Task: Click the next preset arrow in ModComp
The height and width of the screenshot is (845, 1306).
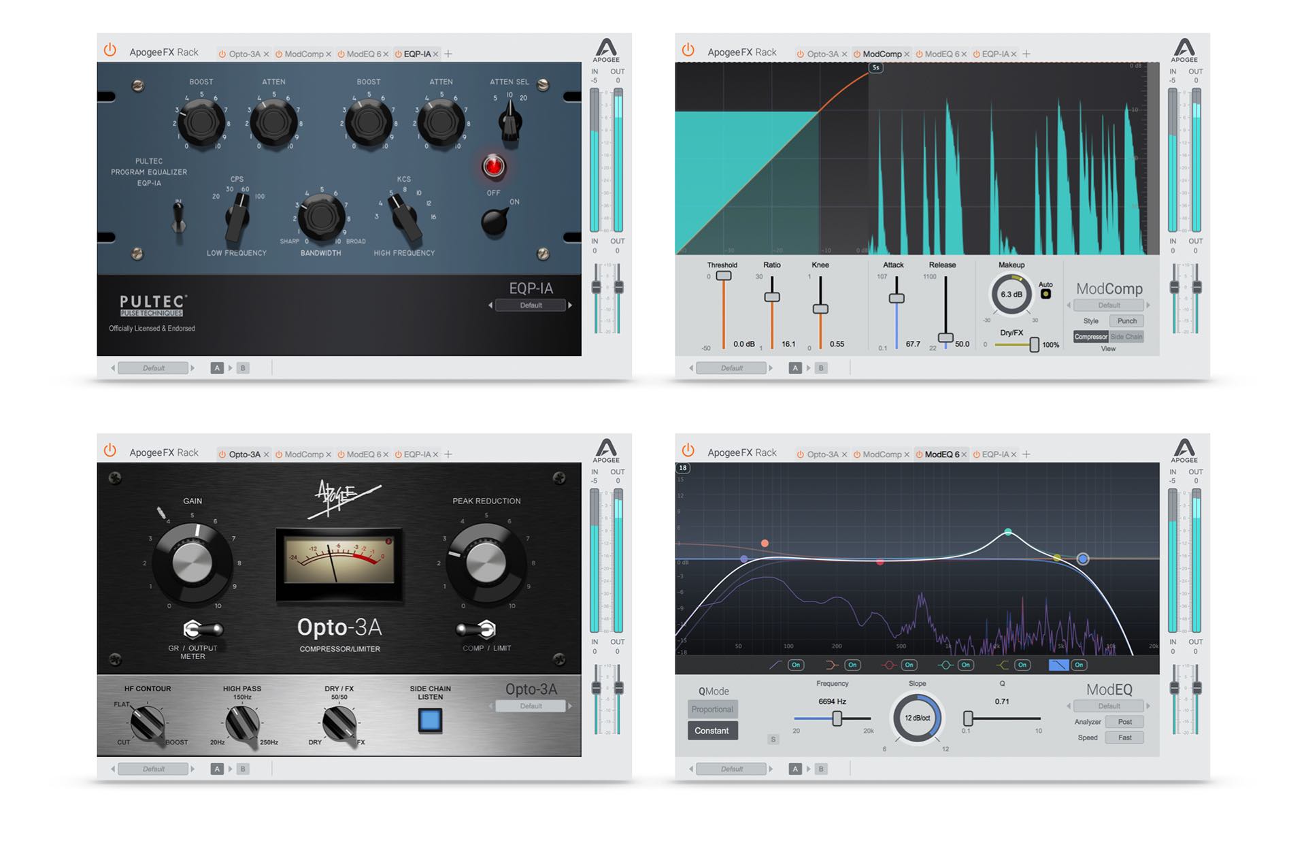Action: 1147,305
